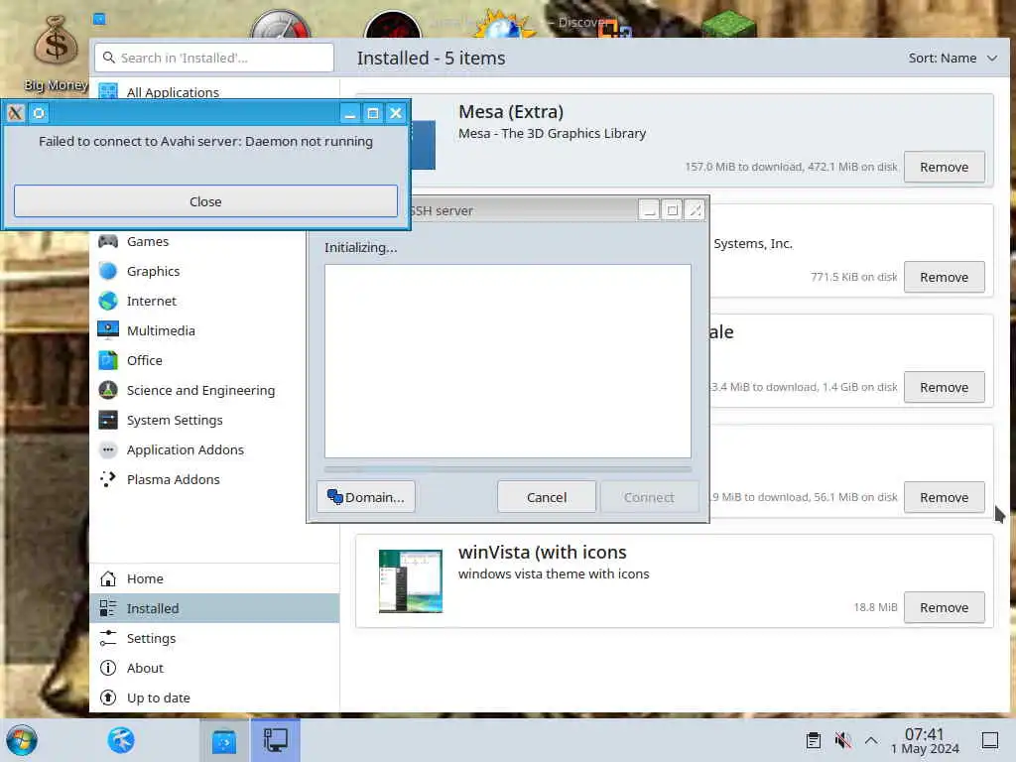Click the show desktop icon
1016x762 pixels.
tap(990, 740)
